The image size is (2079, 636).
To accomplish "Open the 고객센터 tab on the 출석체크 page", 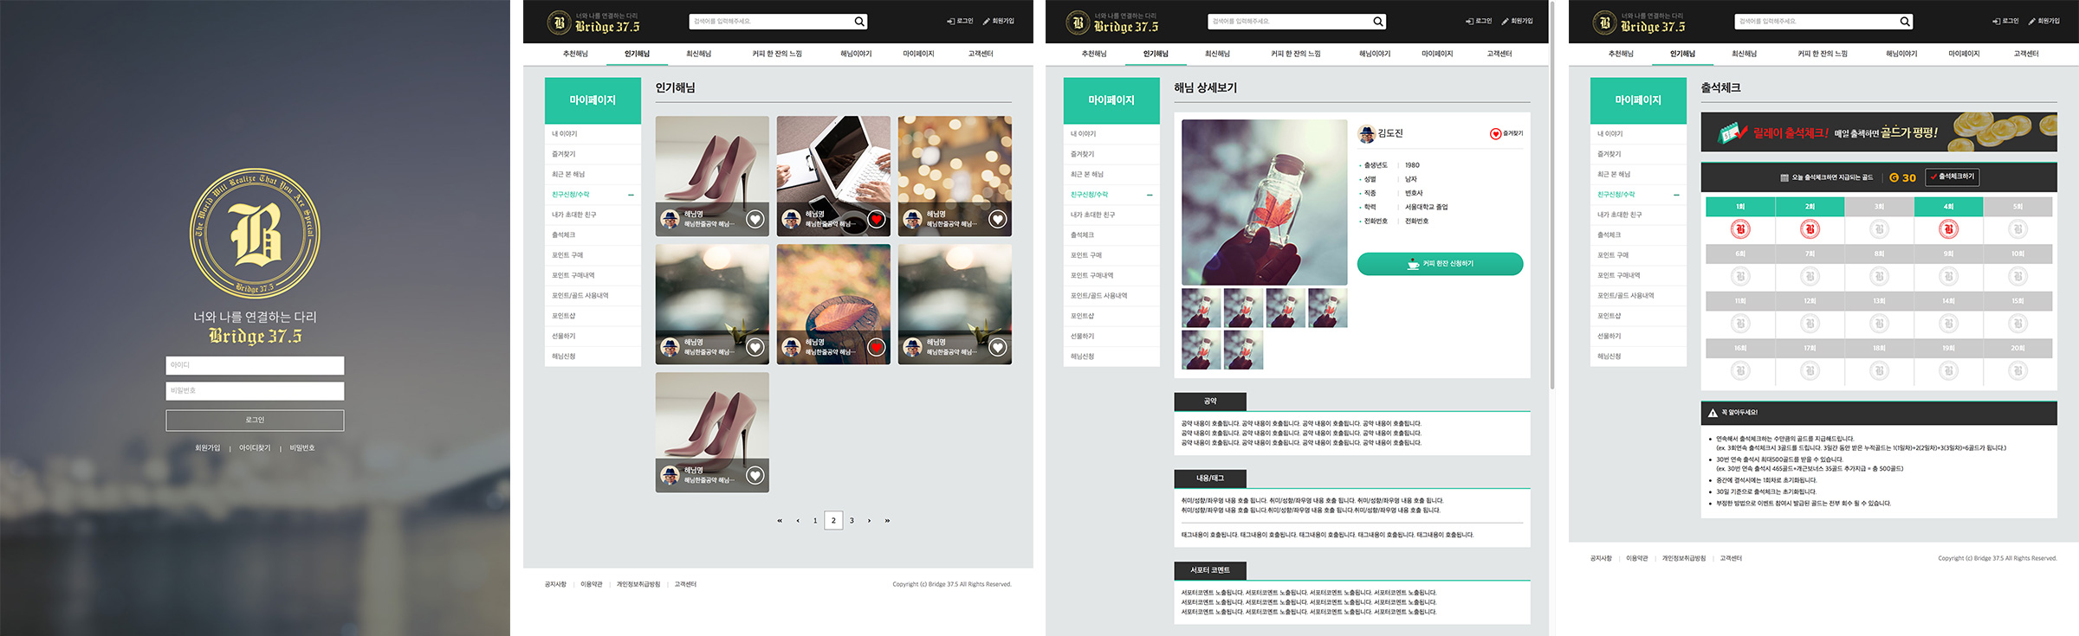I will (x=2026, y=54).
